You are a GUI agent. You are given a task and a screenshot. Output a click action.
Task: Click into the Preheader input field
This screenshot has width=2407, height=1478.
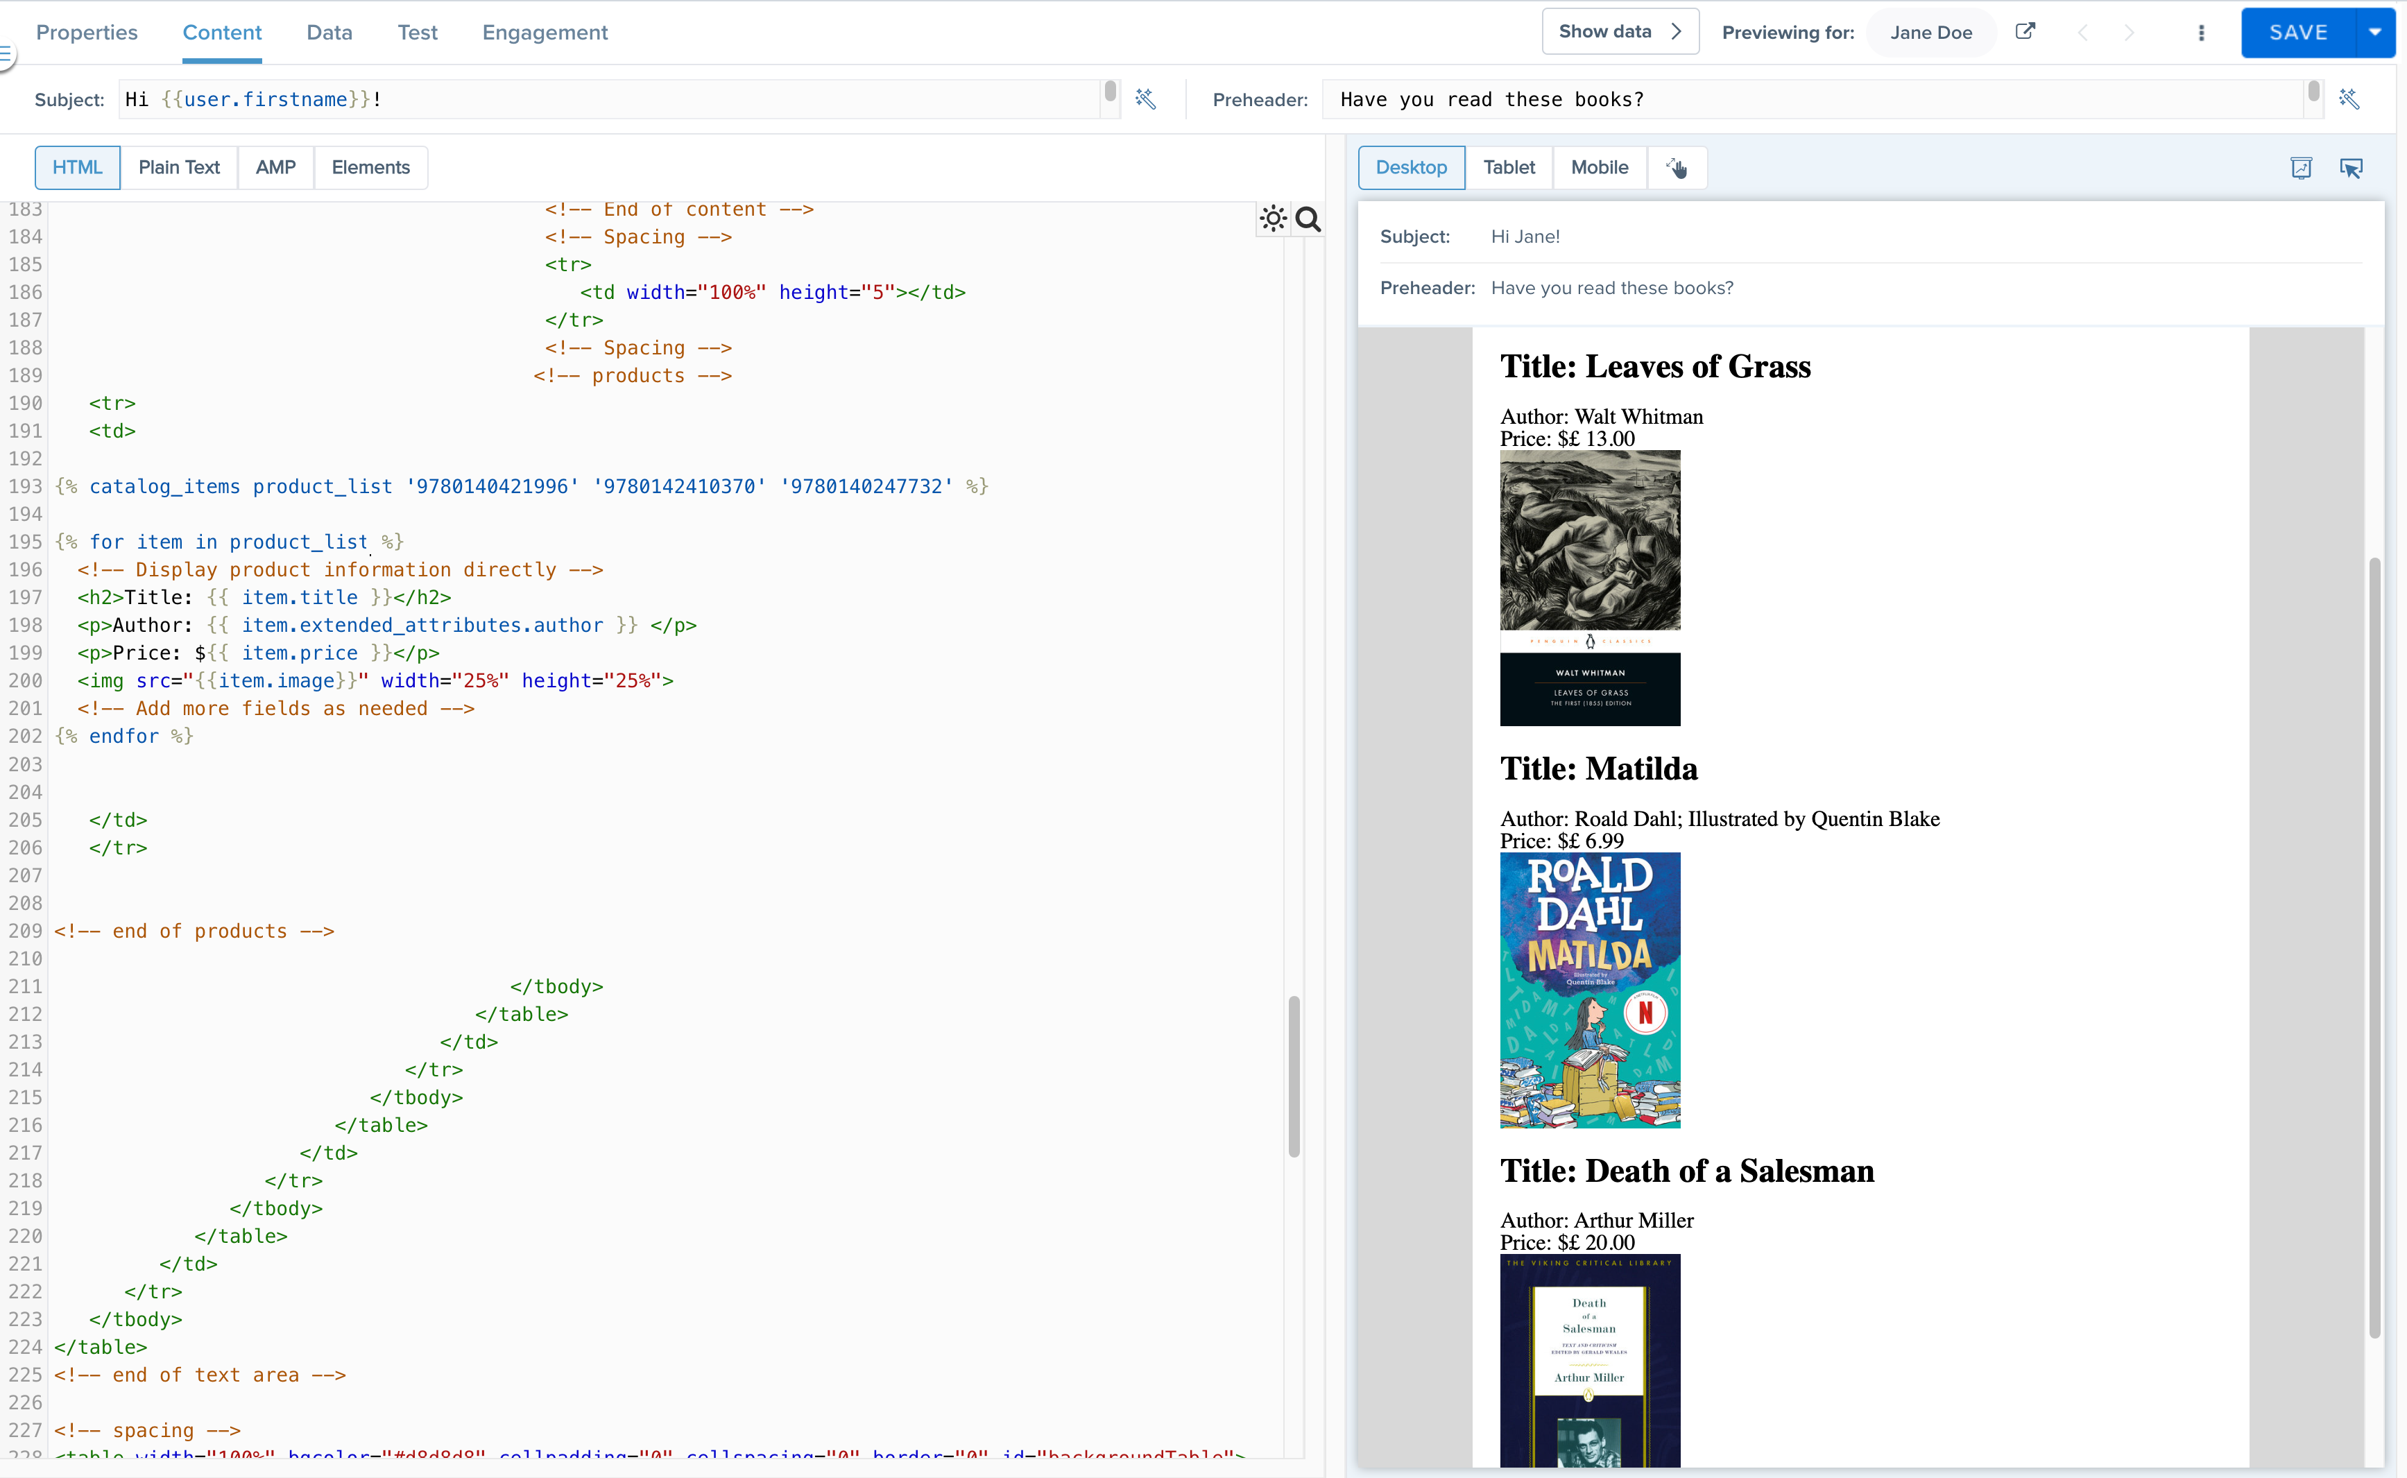pos(1813,98)
